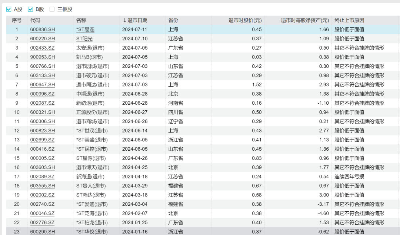Open stock code 603603.SH link
400x235 pixels.
point(43,167)
